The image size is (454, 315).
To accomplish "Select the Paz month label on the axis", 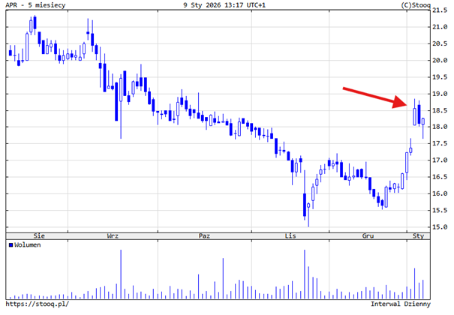I will click(x=204, y=235).
